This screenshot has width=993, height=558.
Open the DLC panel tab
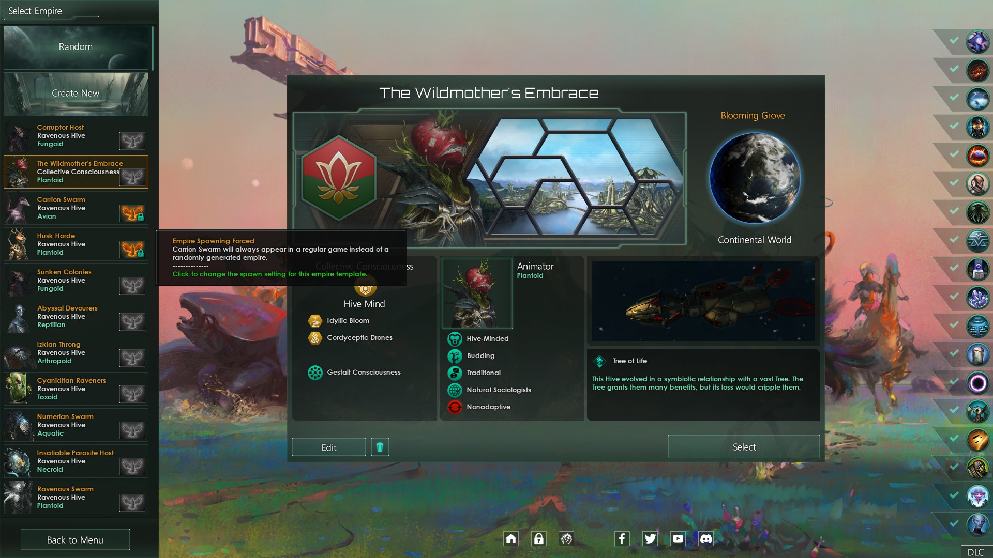pos(976,552)
